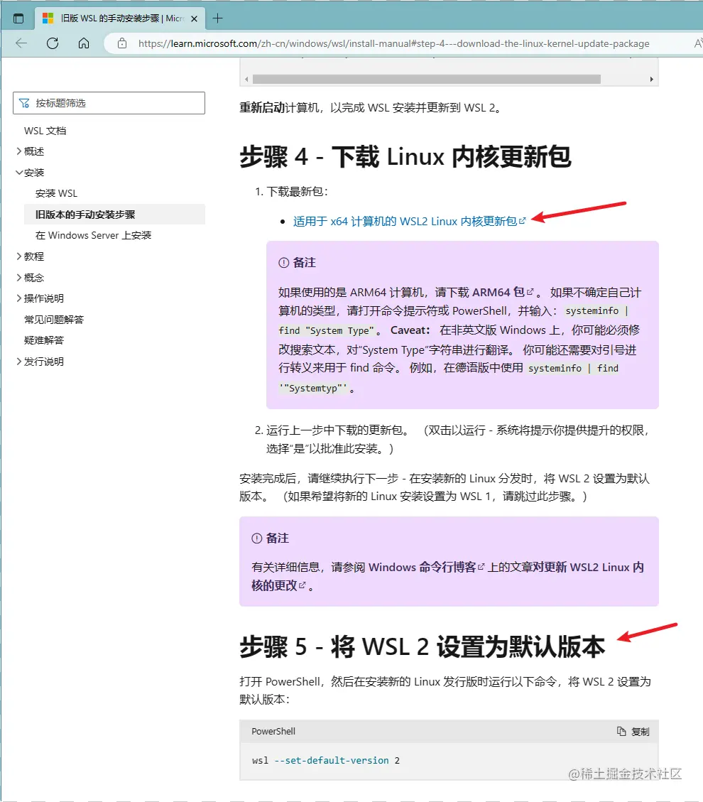Click the address bar URL
The width and height of the screenshot is (703, 802).
[x=393, y=43]
